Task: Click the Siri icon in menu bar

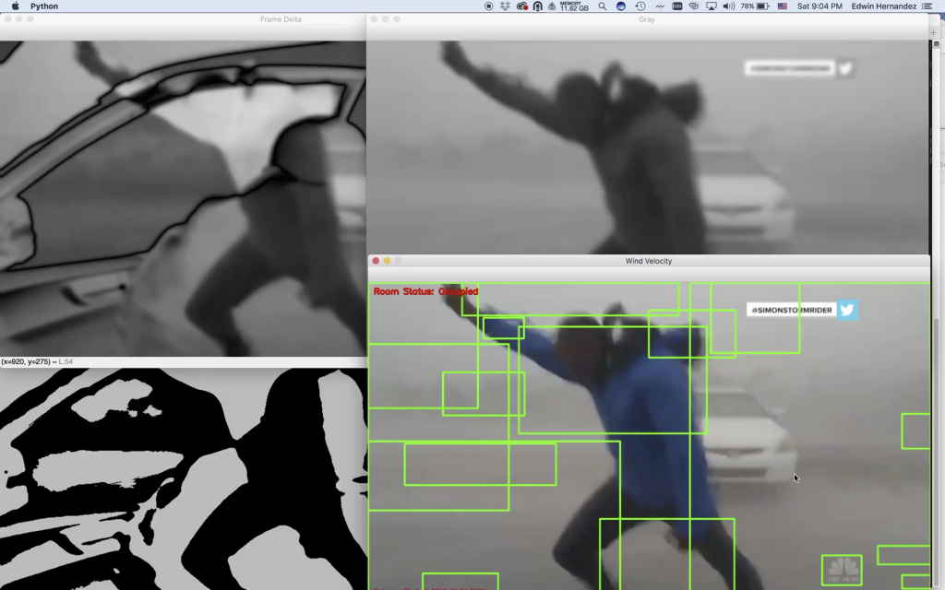Action: point(621,6)
